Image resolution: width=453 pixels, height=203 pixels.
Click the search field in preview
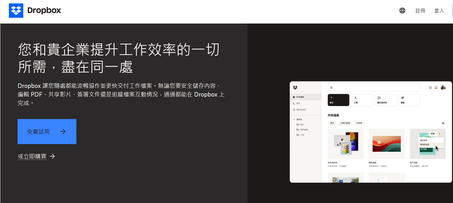tap(374, 88)
